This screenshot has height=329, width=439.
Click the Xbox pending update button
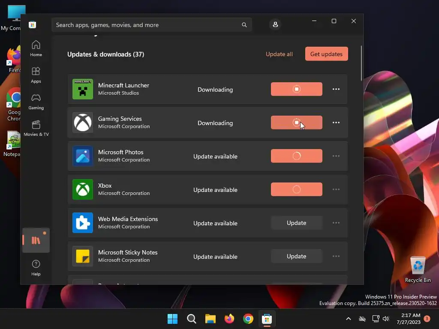pyautogui.click(x=297, y=189)
